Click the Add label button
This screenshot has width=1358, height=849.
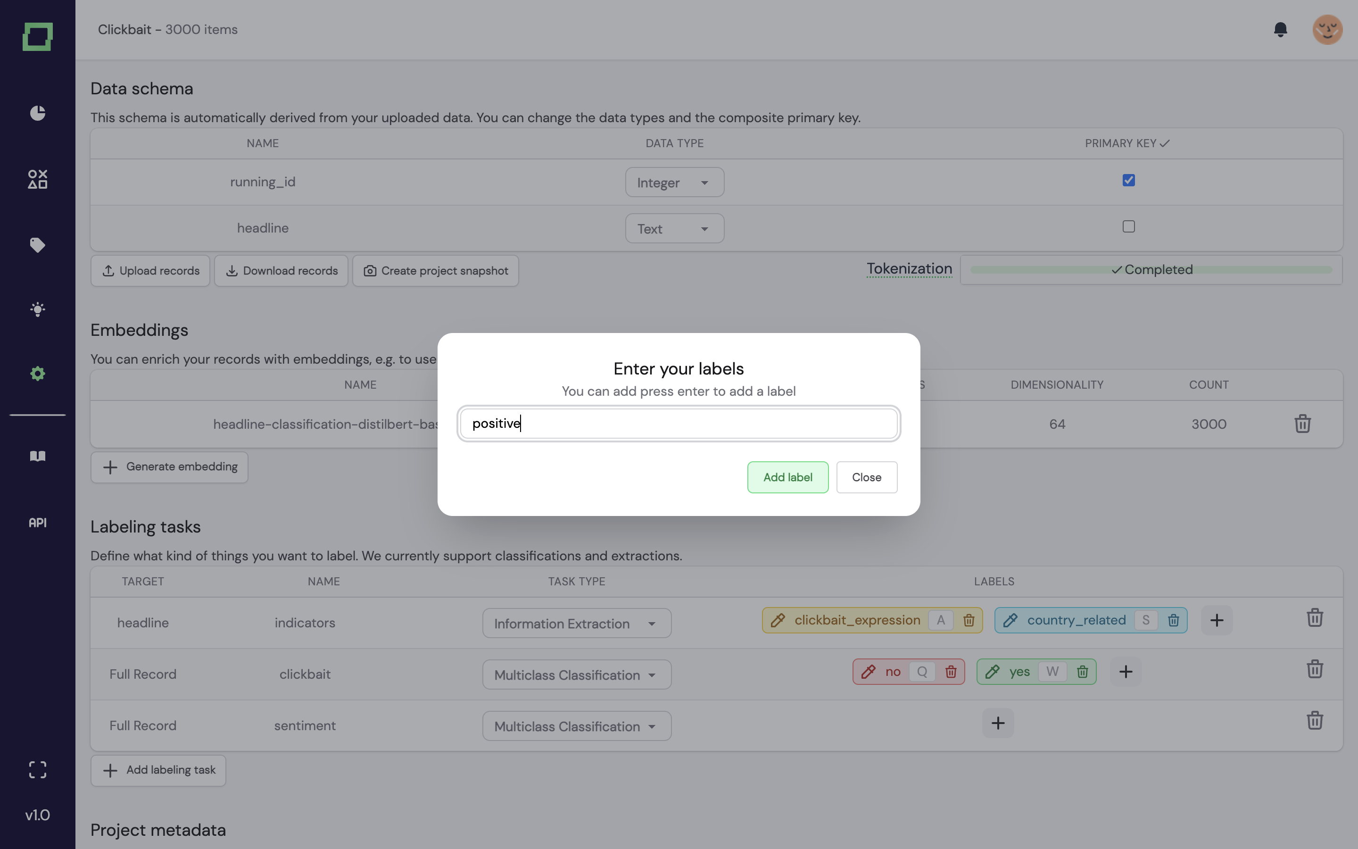click(x=787, y=477)
